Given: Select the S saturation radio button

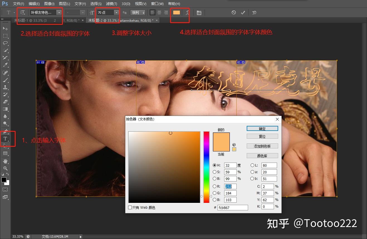Looking at the screenshot, I should tap(214, 172).
